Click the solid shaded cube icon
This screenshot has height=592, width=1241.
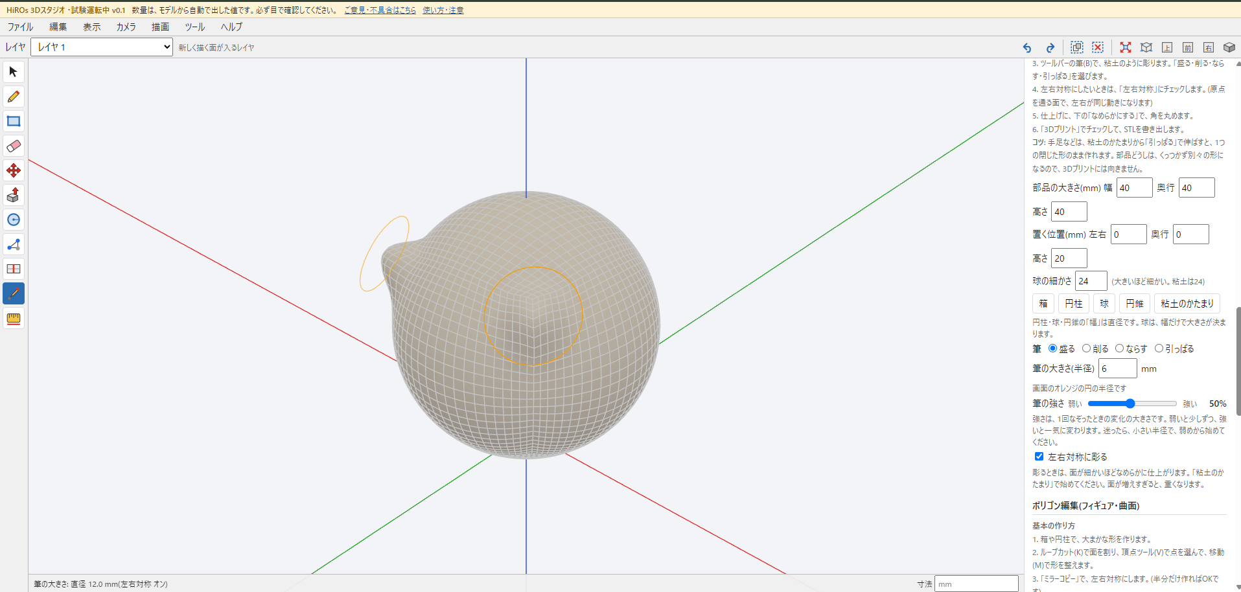[x=1229, y=47]
